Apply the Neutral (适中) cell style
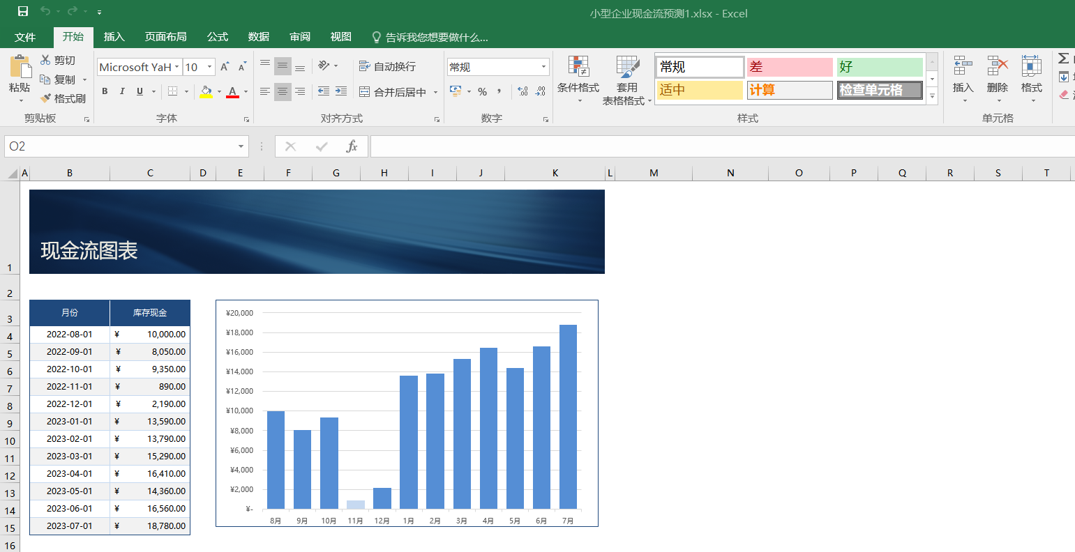Screen dimensions: 1075x552 700,90
